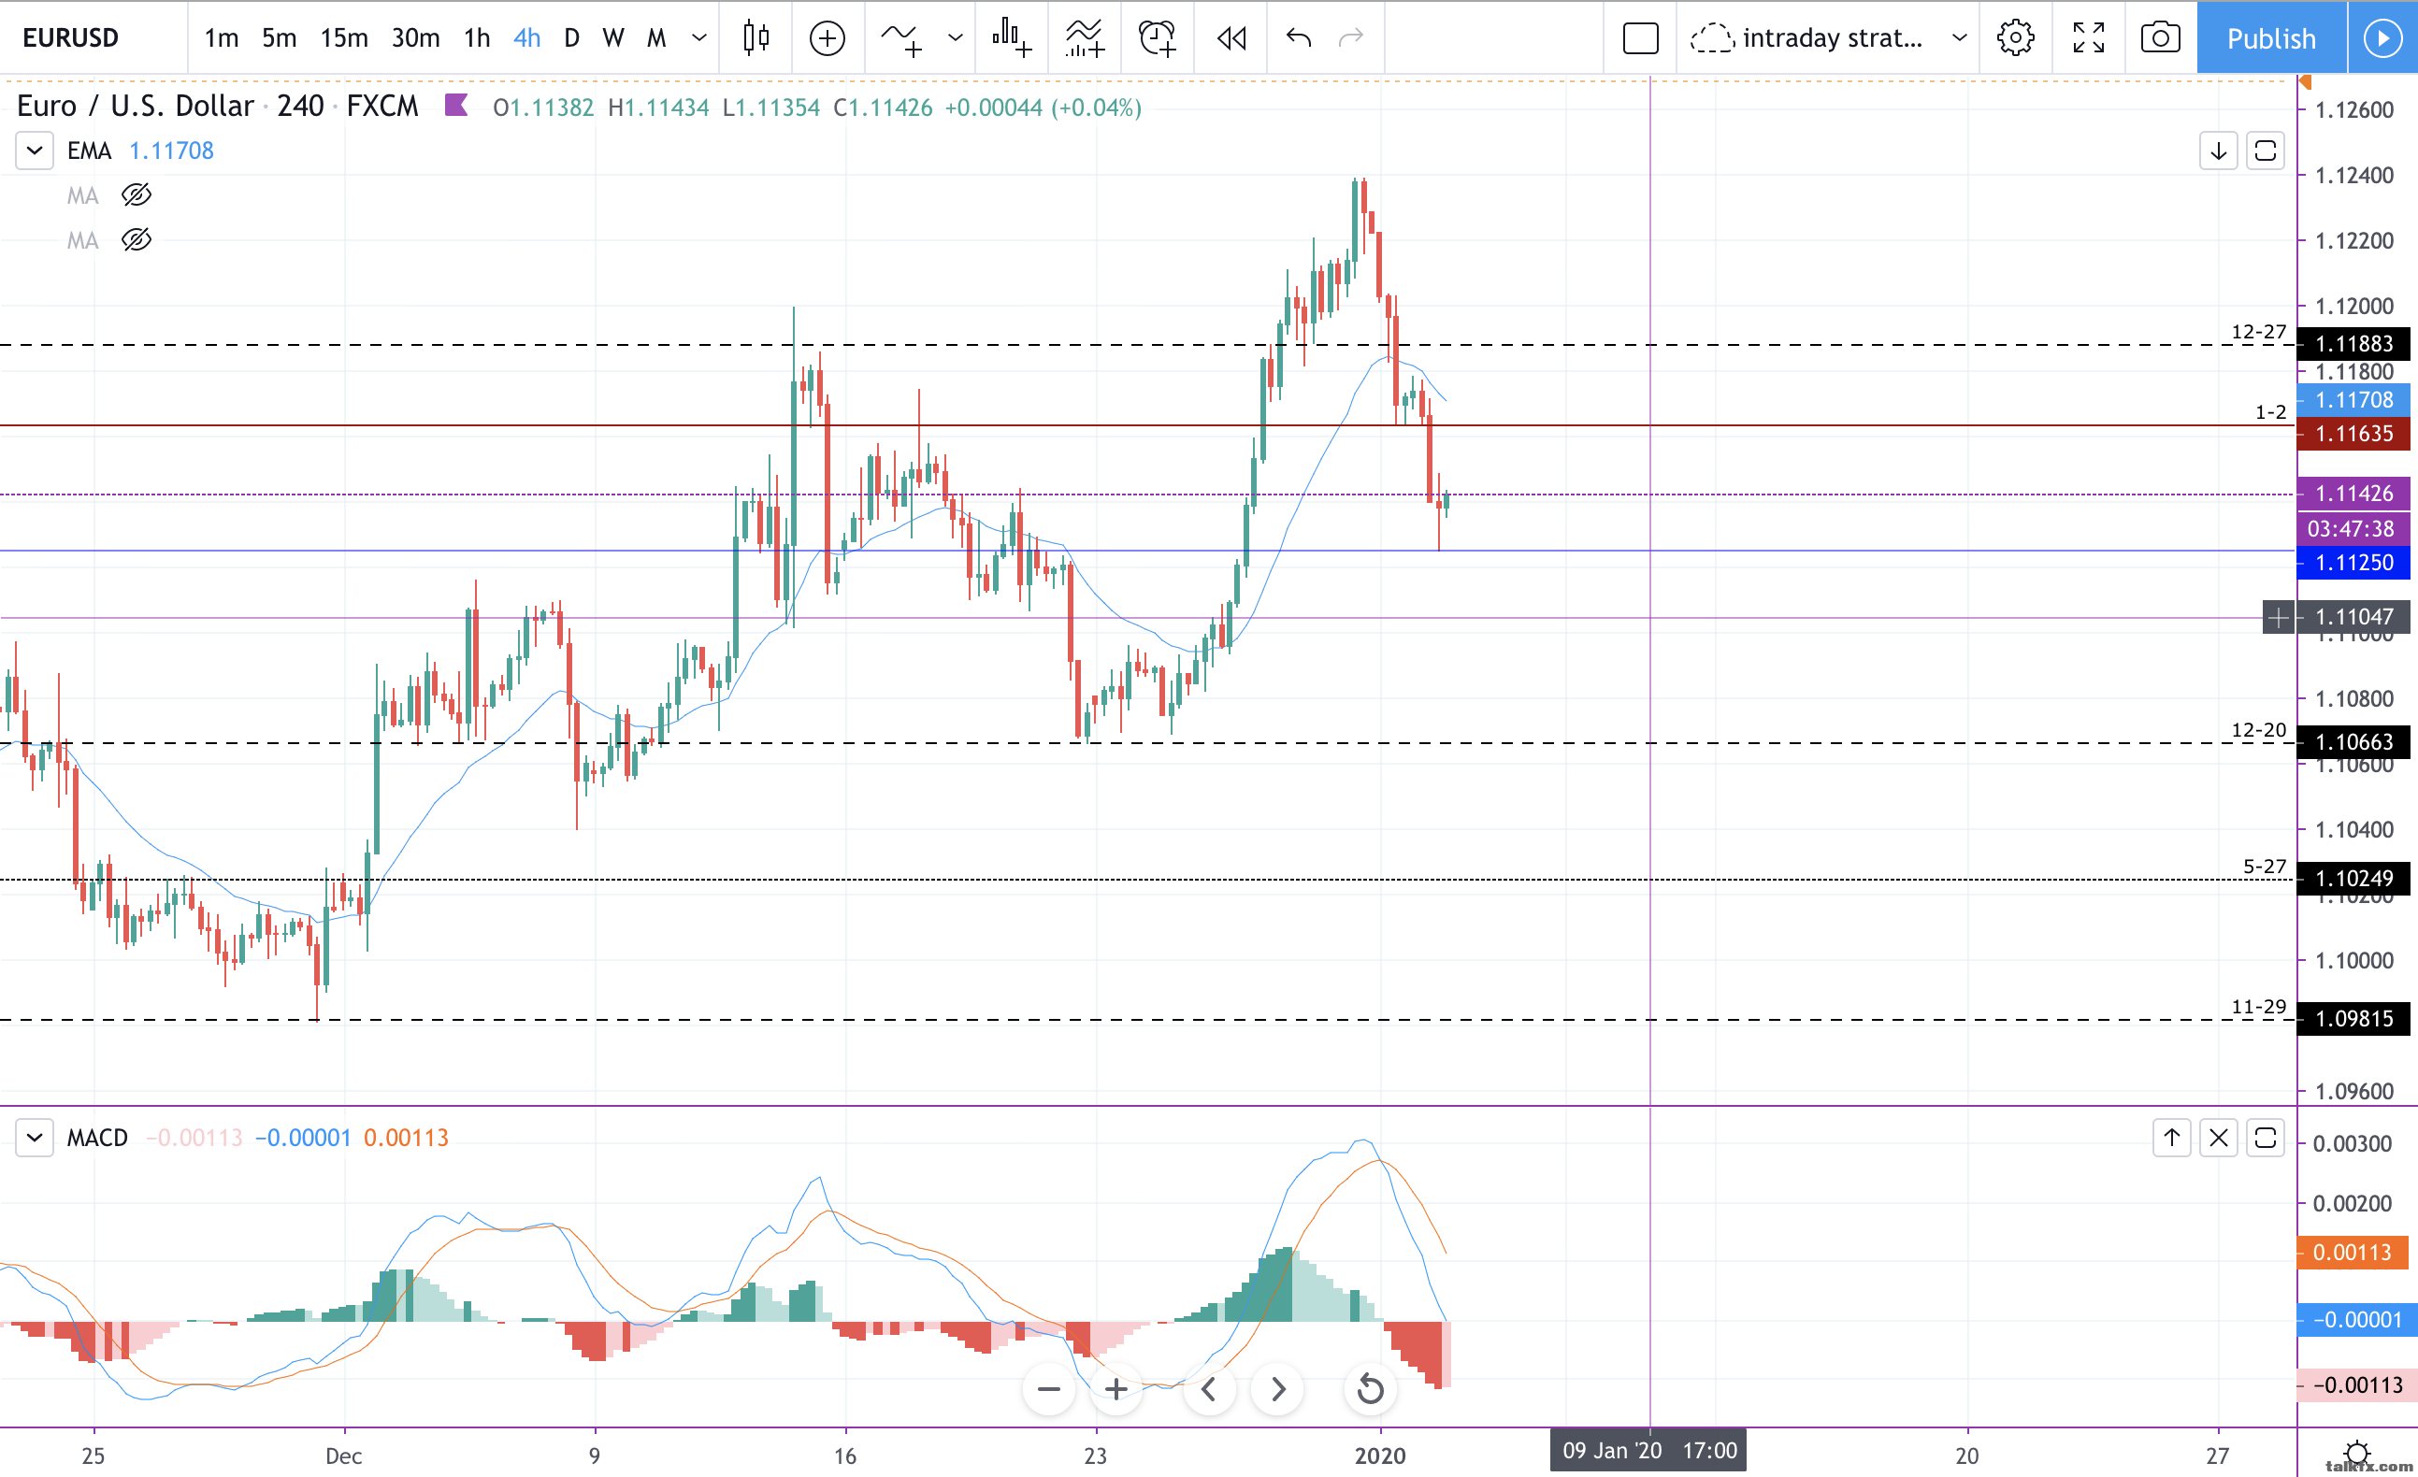Screen dimensions: 2418x1477
Task: Select the 30m timeframe
Action: pyautogui.click(x=415, y=37)
